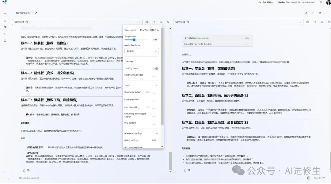Viewport: 331px width, 184px height.
Task: Click the Thoughts Auto label
Action: point(247,38)
